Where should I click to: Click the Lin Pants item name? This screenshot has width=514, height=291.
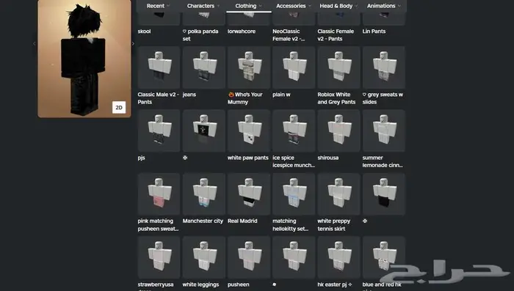coord(374,32)
